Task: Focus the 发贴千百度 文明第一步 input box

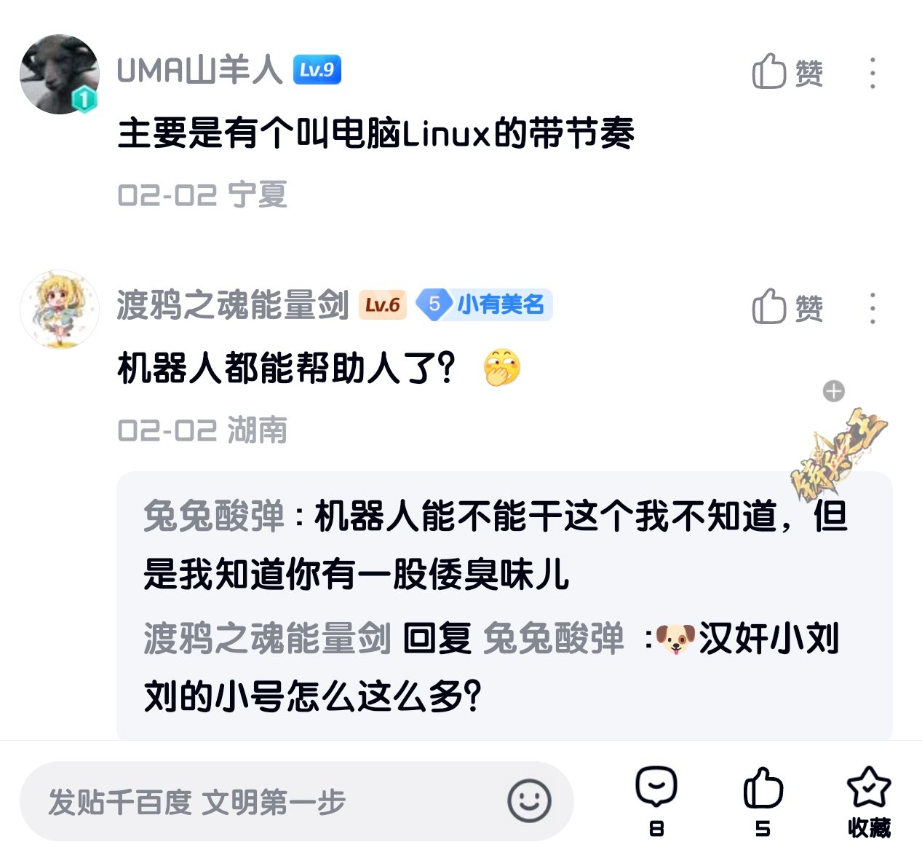Action: (x=296, y=801)
